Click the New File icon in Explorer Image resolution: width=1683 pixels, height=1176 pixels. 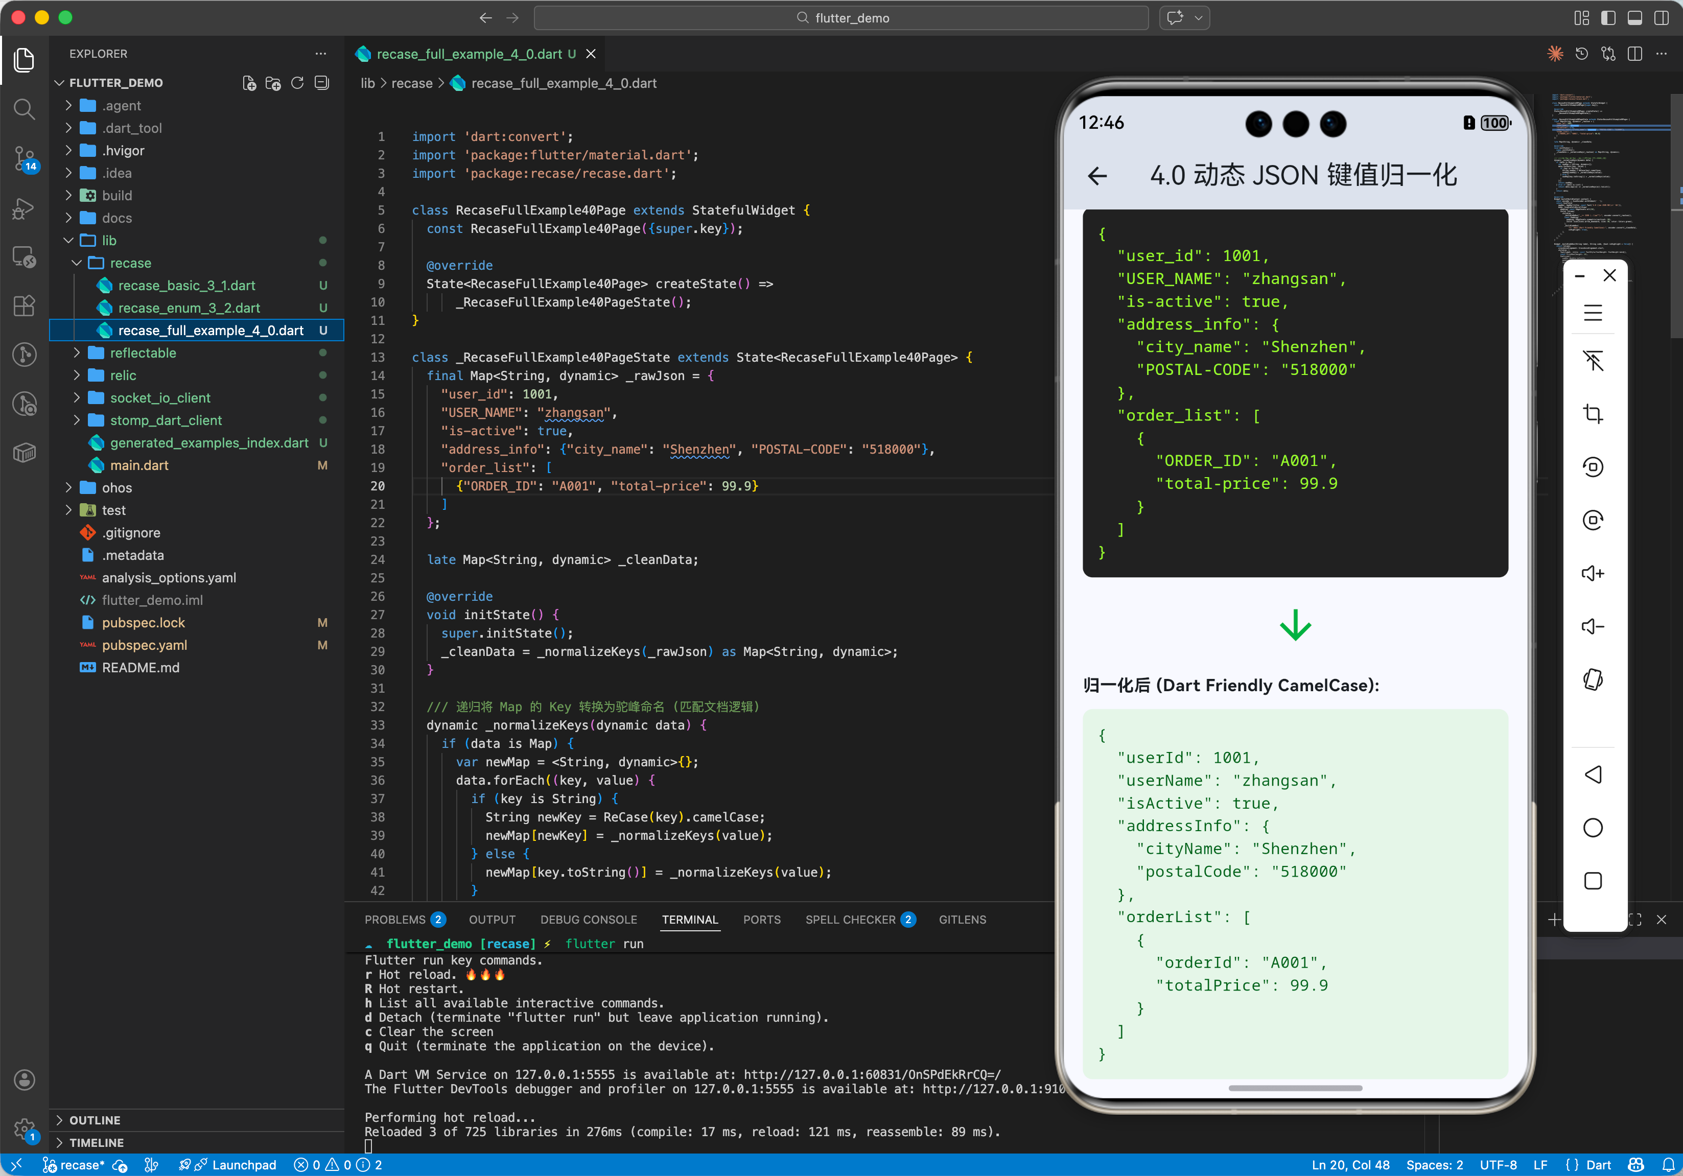249,83
